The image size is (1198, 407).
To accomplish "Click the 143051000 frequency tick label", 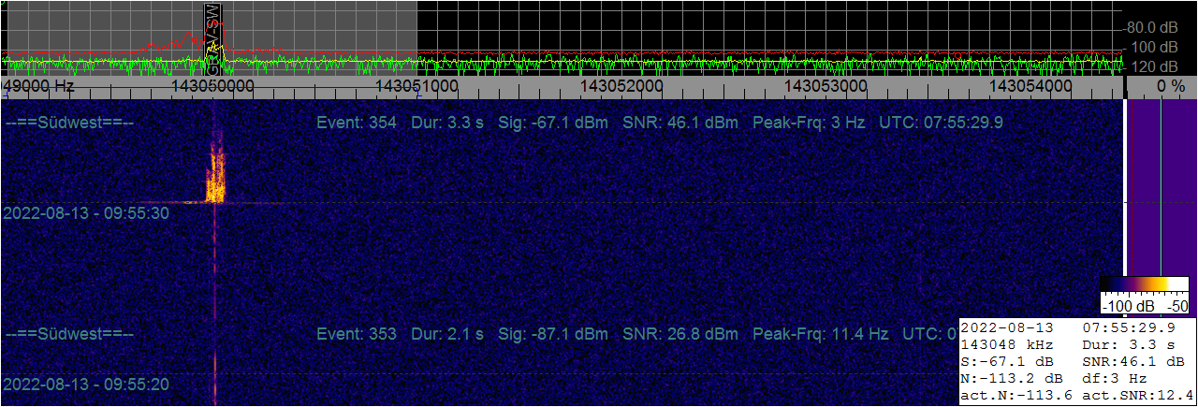I will point(417,86).
